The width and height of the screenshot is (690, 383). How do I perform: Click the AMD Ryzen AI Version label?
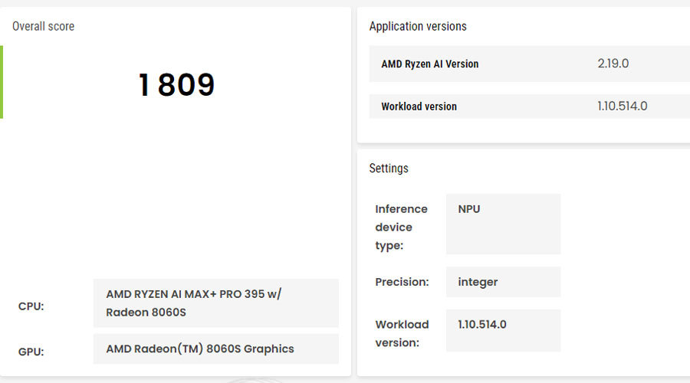click(x=429, y=64)
